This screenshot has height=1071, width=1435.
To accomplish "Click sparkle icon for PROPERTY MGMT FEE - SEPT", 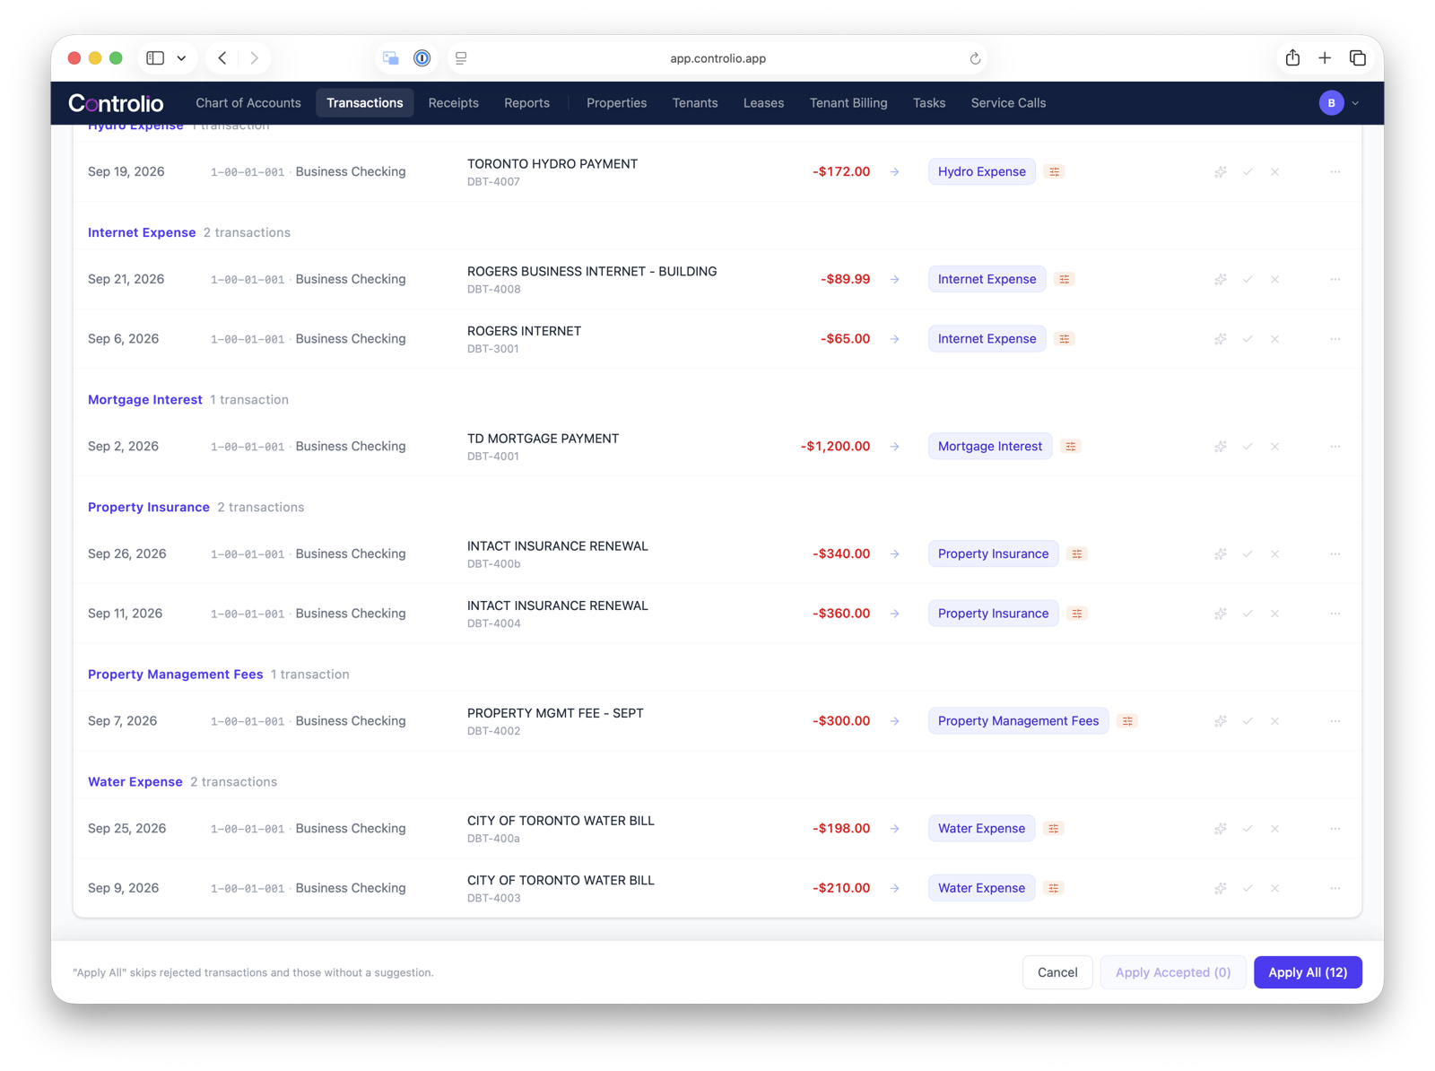I will [x=1221, y=721].
